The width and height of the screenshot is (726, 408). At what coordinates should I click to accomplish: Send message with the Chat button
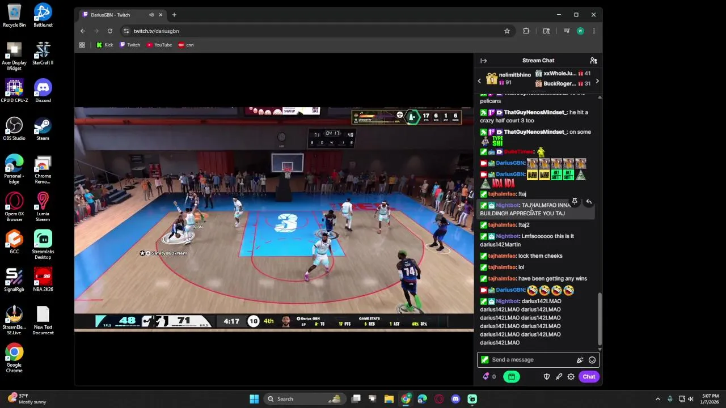(589, 377)
